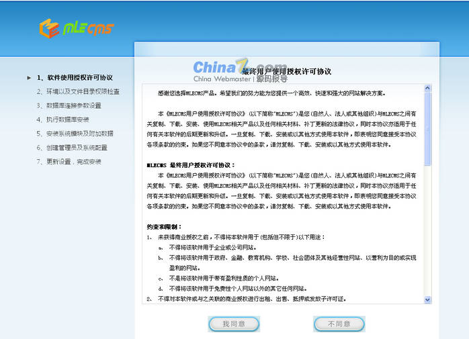Click the 约束和限制： heading
The image size is (469, 339).
tap(164, 227)
